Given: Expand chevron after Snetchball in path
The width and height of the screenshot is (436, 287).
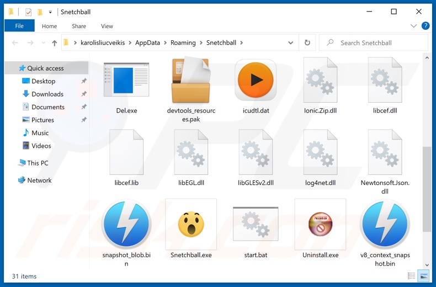Looking at the screenshot, I should point(241,43).
